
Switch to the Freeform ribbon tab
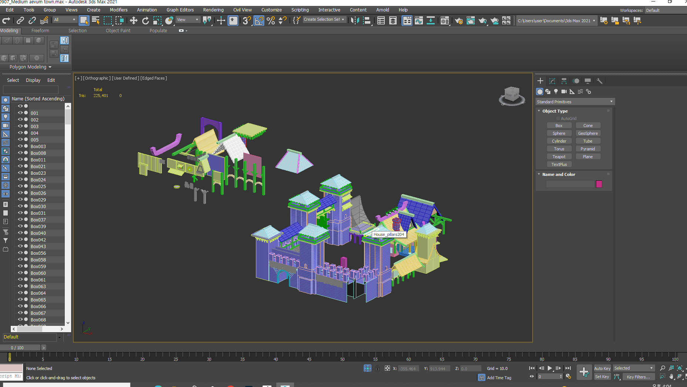pos(40,31)
